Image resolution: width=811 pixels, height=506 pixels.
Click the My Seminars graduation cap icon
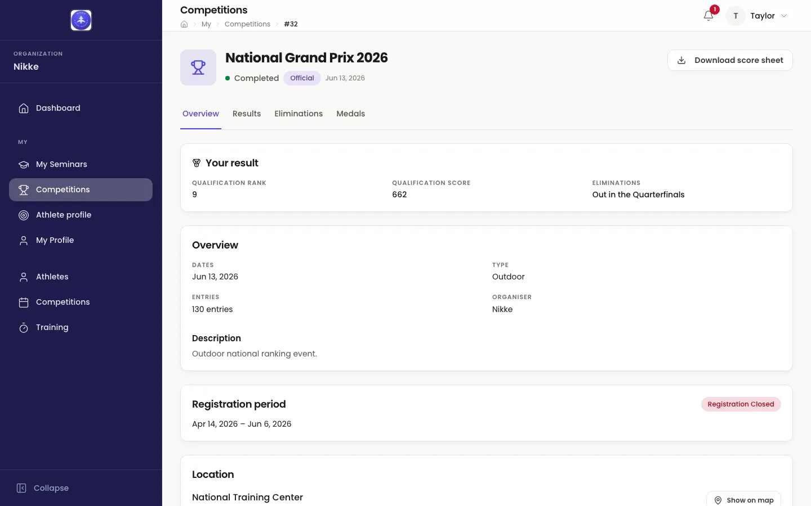point(24,164)
